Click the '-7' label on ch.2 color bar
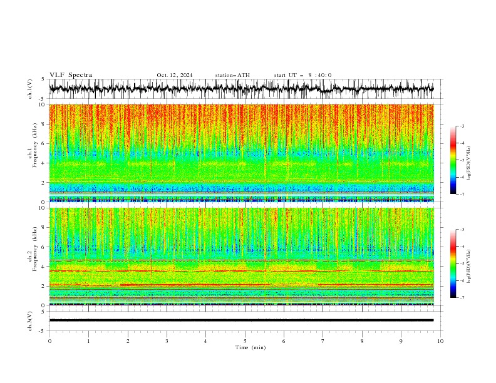 (x=462, y=298)
